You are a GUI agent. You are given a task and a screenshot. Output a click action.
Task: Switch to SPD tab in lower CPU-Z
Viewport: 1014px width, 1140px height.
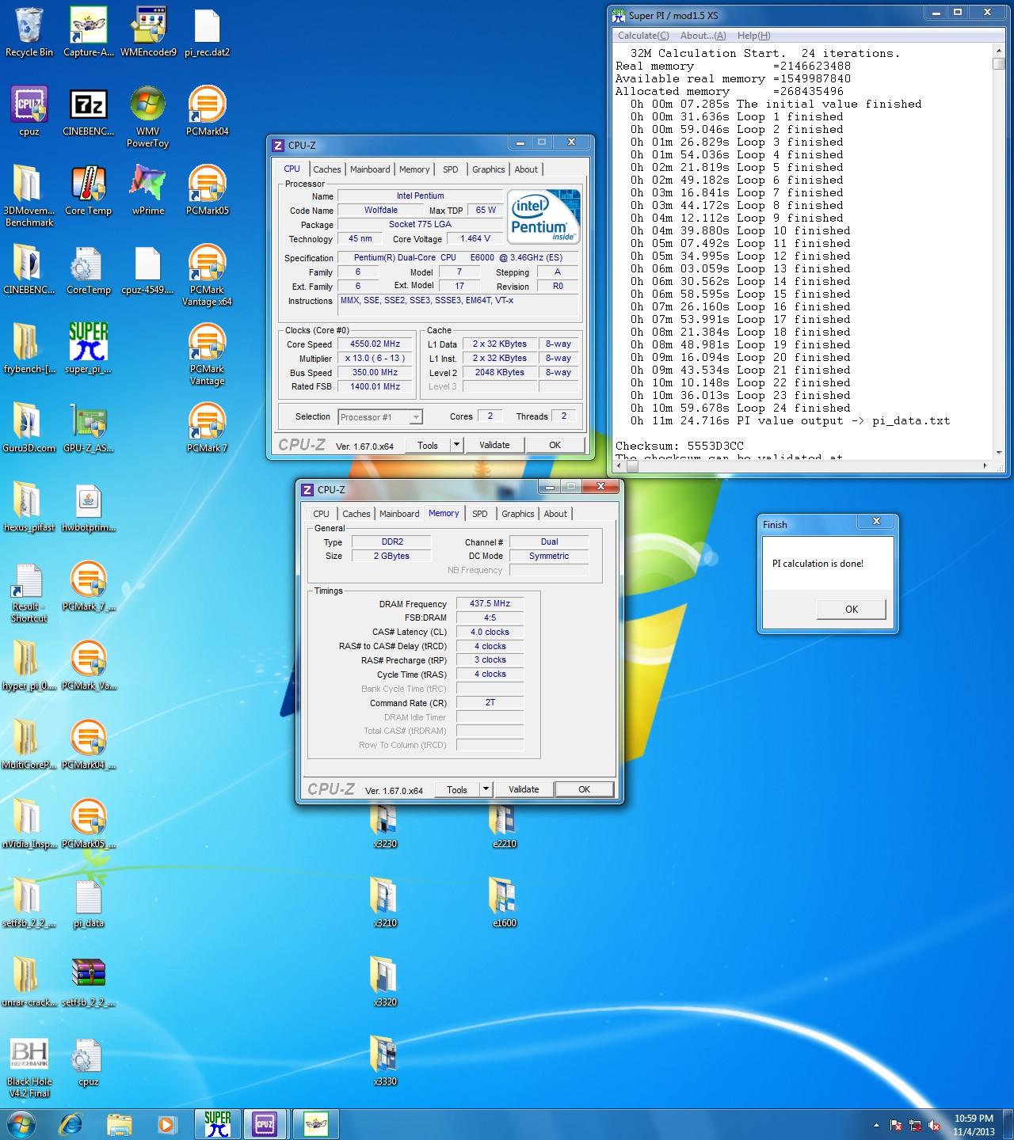click(x=480, y=514)
